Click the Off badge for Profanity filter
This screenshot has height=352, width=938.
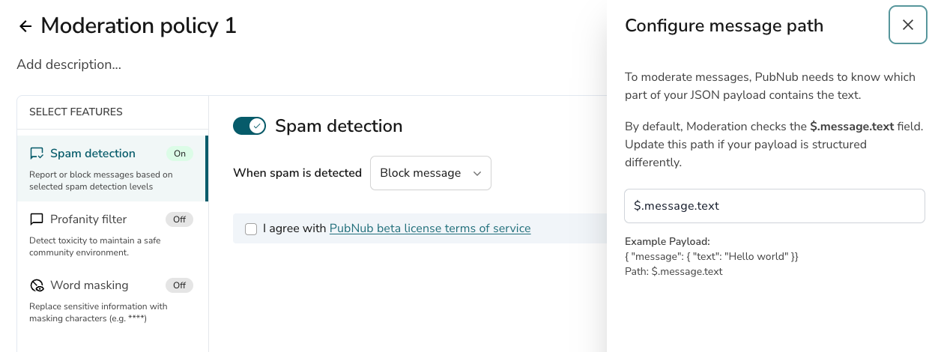[x=180, y=219]
